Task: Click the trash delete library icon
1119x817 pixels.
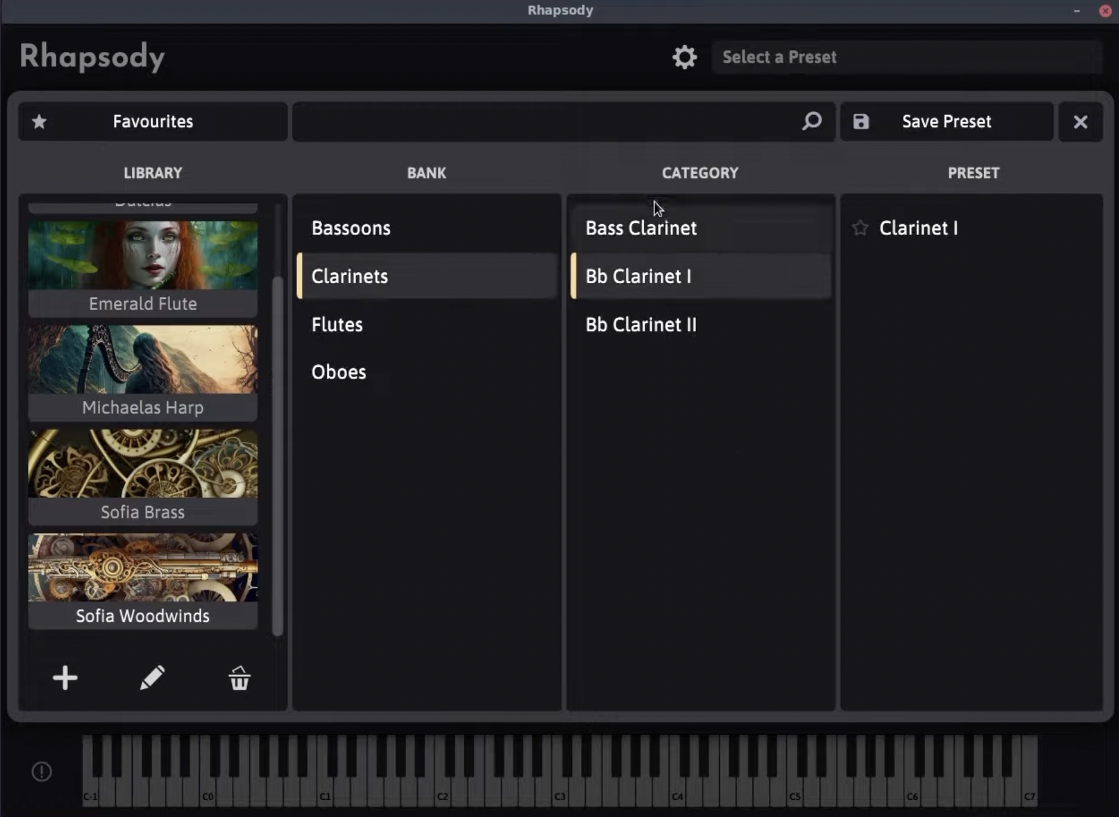Action: (240, 678)
